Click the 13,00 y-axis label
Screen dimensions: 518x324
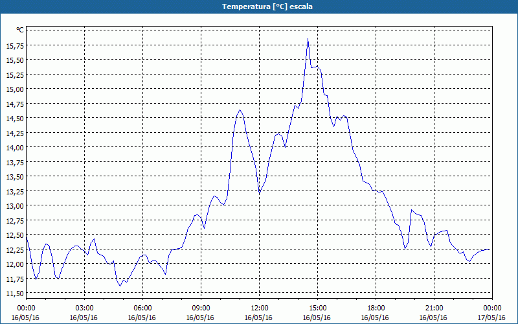pos(15,205)
